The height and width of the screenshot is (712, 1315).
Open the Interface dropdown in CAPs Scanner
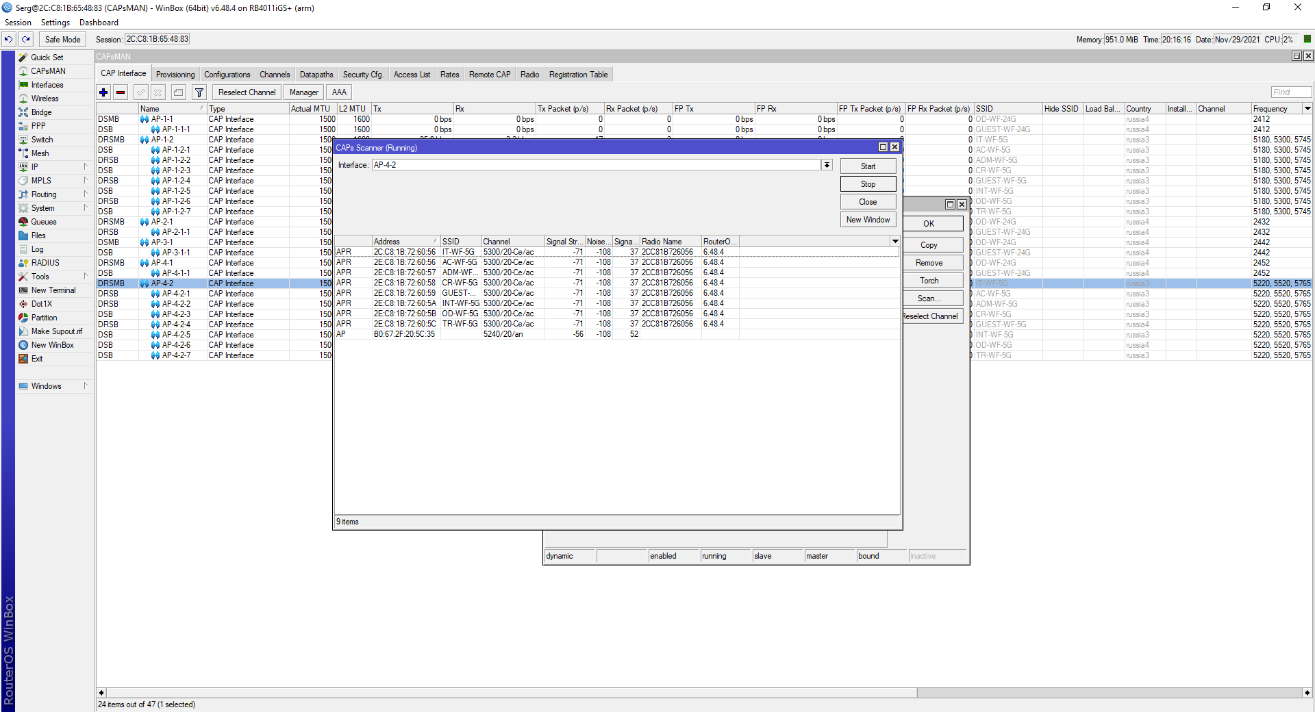click(827, 165)
